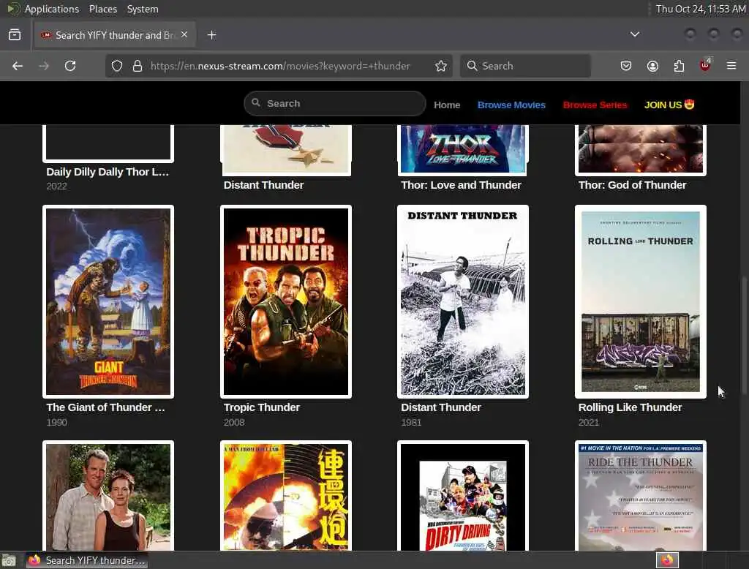Open the System menu

[143, 9]
